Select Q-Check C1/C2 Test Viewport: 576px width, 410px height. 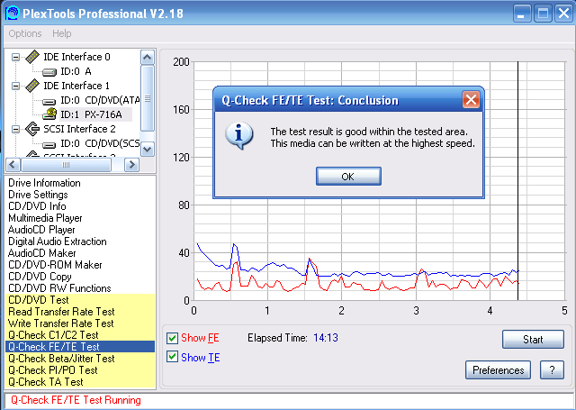80,335
